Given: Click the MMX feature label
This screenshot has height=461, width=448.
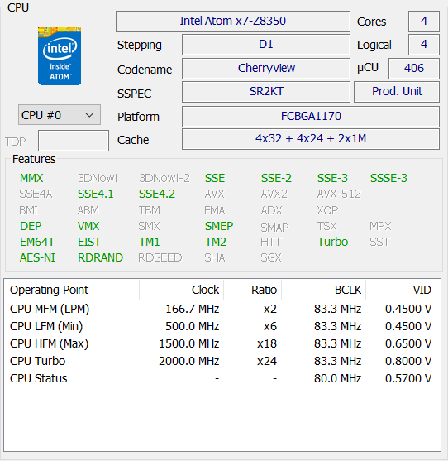Looking at the screenshot, I should coord(31,178).
